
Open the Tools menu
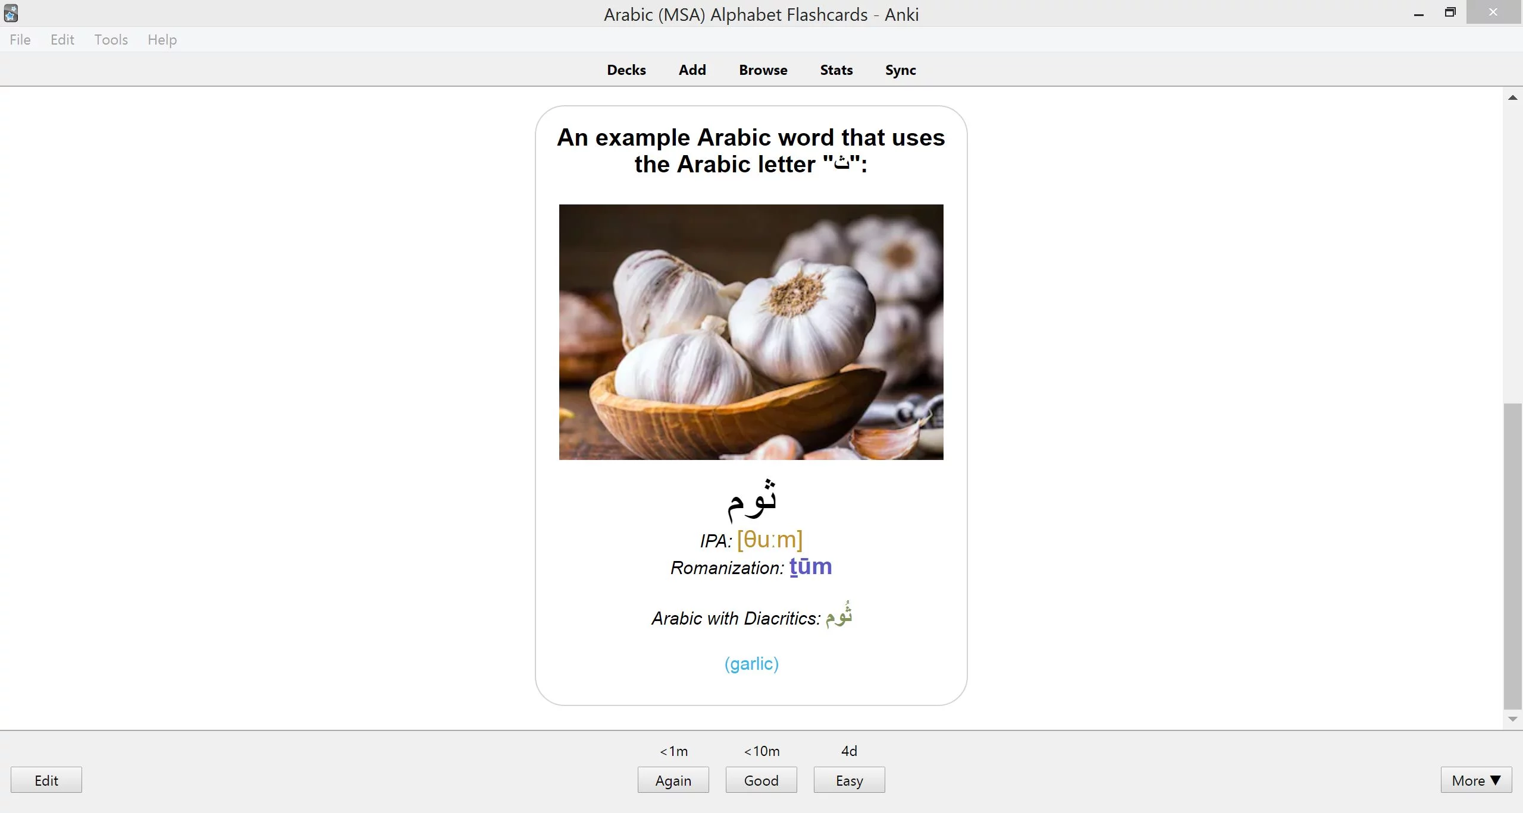point(111,40)
